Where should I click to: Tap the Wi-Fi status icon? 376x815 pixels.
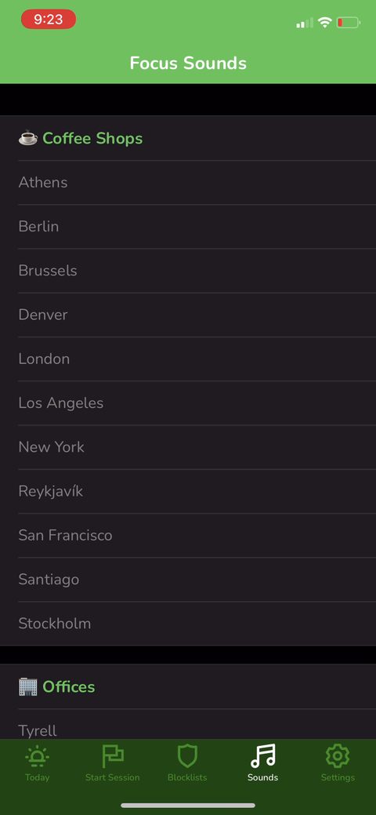[325, 22]
